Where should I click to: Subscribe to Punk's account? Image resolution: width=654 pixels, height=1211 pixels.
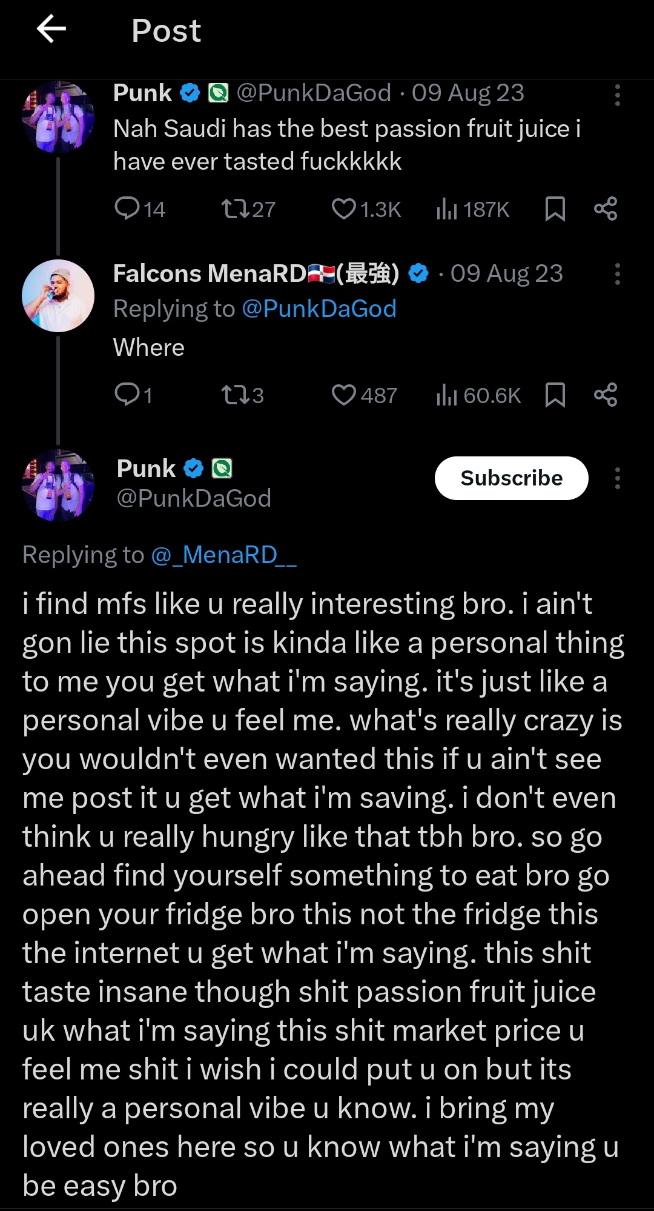pos(511,478)
